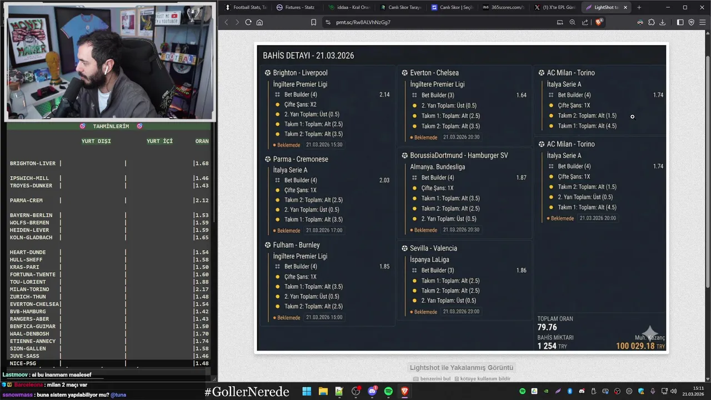
Task: Bookmark this page with the bookmark icon
Action: (x=314, y=22)
